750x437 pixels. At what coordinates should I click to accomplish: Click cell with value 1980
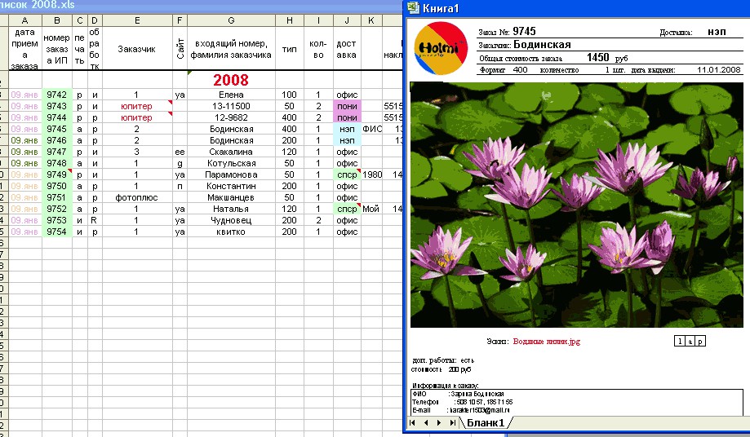[x=371, y=174]
